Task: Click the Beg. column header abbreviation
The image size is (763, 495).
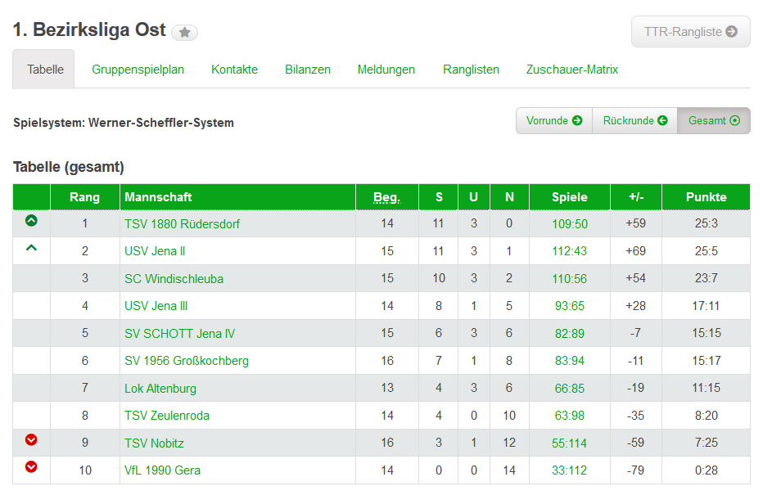Action: (x=386, y=197)
